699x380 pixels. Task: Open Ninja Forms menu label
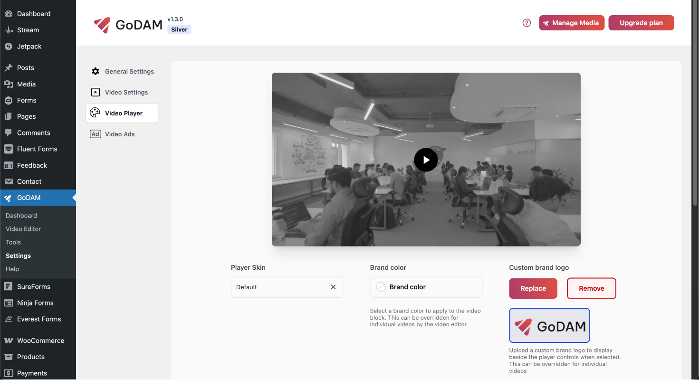pyautogui.click(x=35, y=303)
